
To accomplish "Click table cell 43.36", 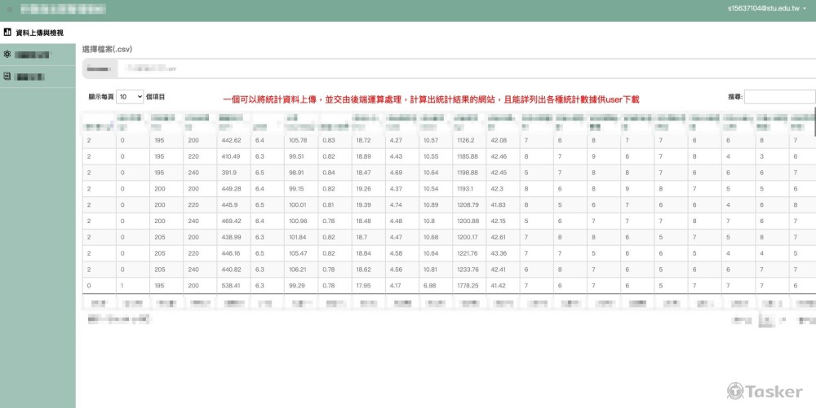I will coord(503,253).
